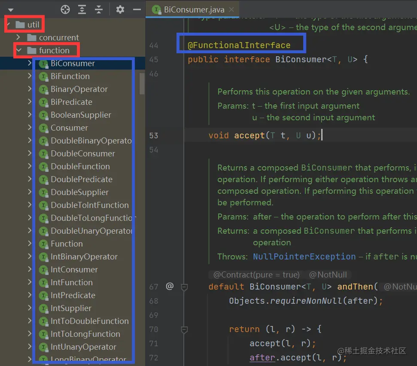Expand the BiFunction node chevron
Screen dimensions: 417x366
tap(30, 76)
